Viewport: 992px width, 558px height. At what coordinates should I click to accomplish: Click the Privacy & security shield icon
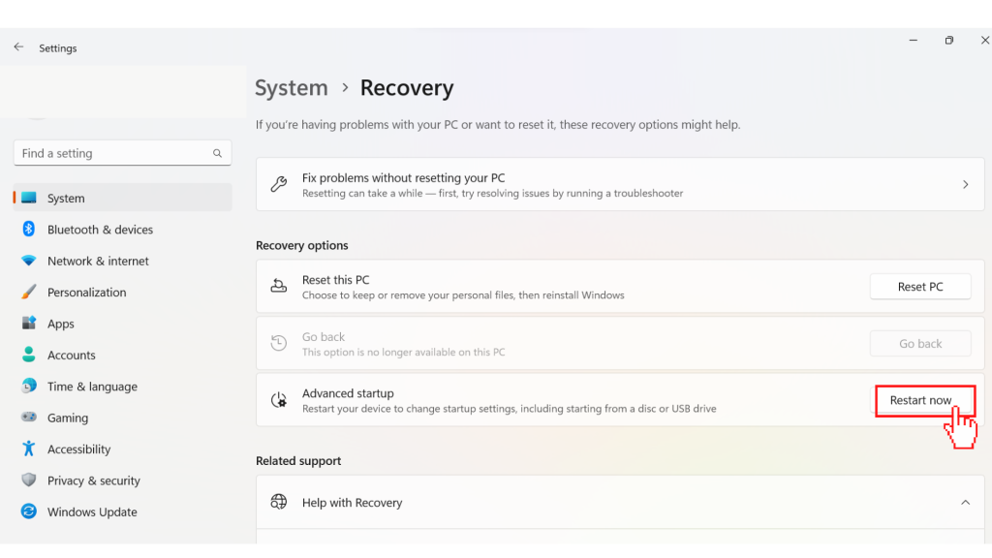click(x=28, y=480)
